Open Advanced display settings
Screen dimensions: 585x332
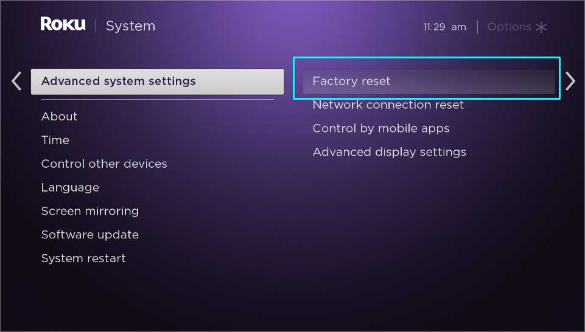tap(390, 152)
